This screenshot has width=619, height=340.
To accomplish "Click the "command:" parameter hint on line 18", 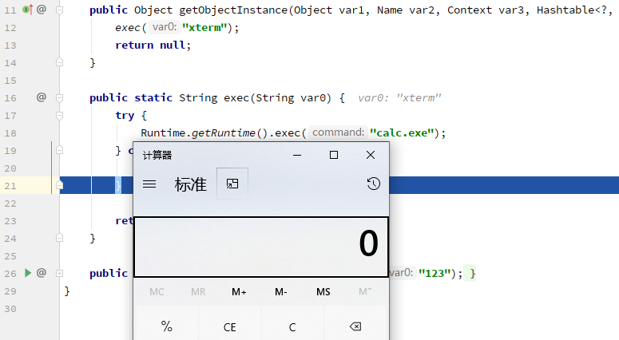I will [339, 132].
